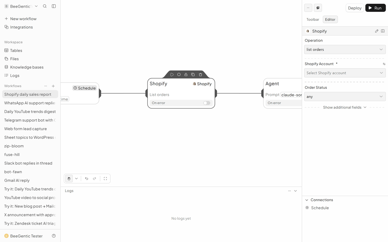Open Files in the Workspace section
The width and height of the screenshot is (388, 242).
30,59
